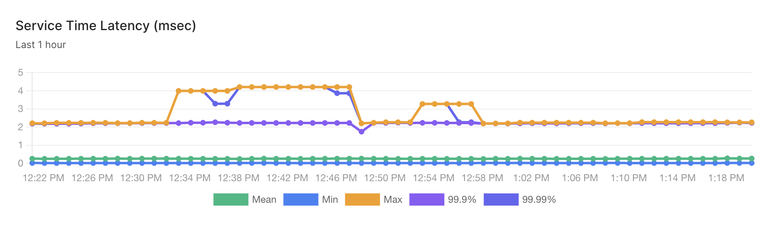
Task: Hide the 99.99% line via legend label
Action: pyautogui.click(x=539, y=199)
